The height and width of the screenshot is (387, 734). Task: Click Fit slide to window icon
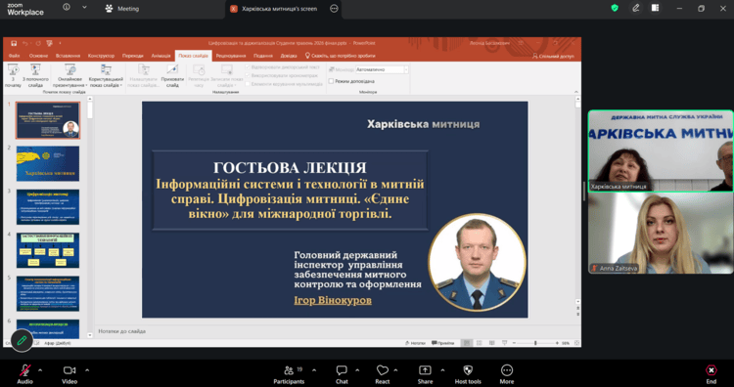[576, 343]
